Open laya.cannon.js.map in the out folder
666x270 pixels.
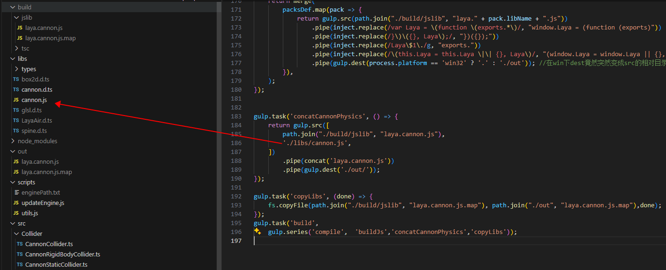tap(46, 172)
